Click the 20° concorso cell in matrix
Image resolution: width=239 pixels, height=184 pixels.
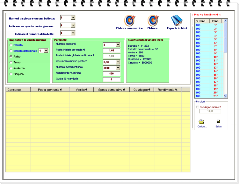(x=216, y=92)
